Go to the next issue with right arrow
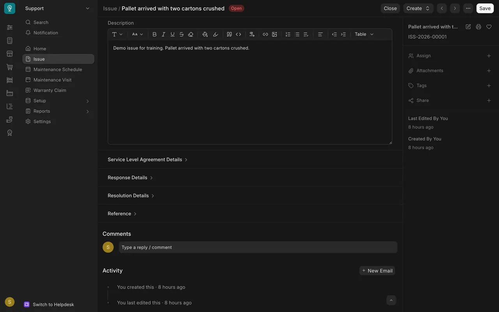The image size is (499, 312). [455, 8]
